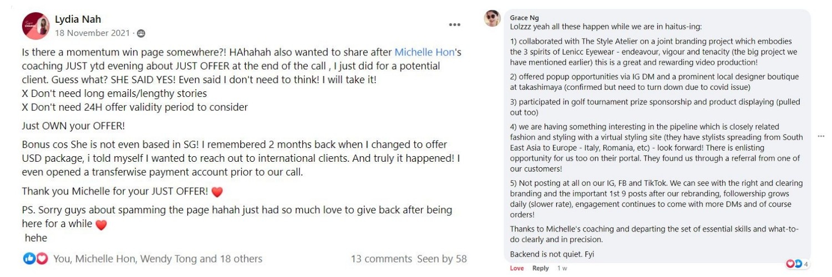Screen dimensions: 832x277
Task: Click the blue Like reaction icon under post
Action: [x=28, y=259]
